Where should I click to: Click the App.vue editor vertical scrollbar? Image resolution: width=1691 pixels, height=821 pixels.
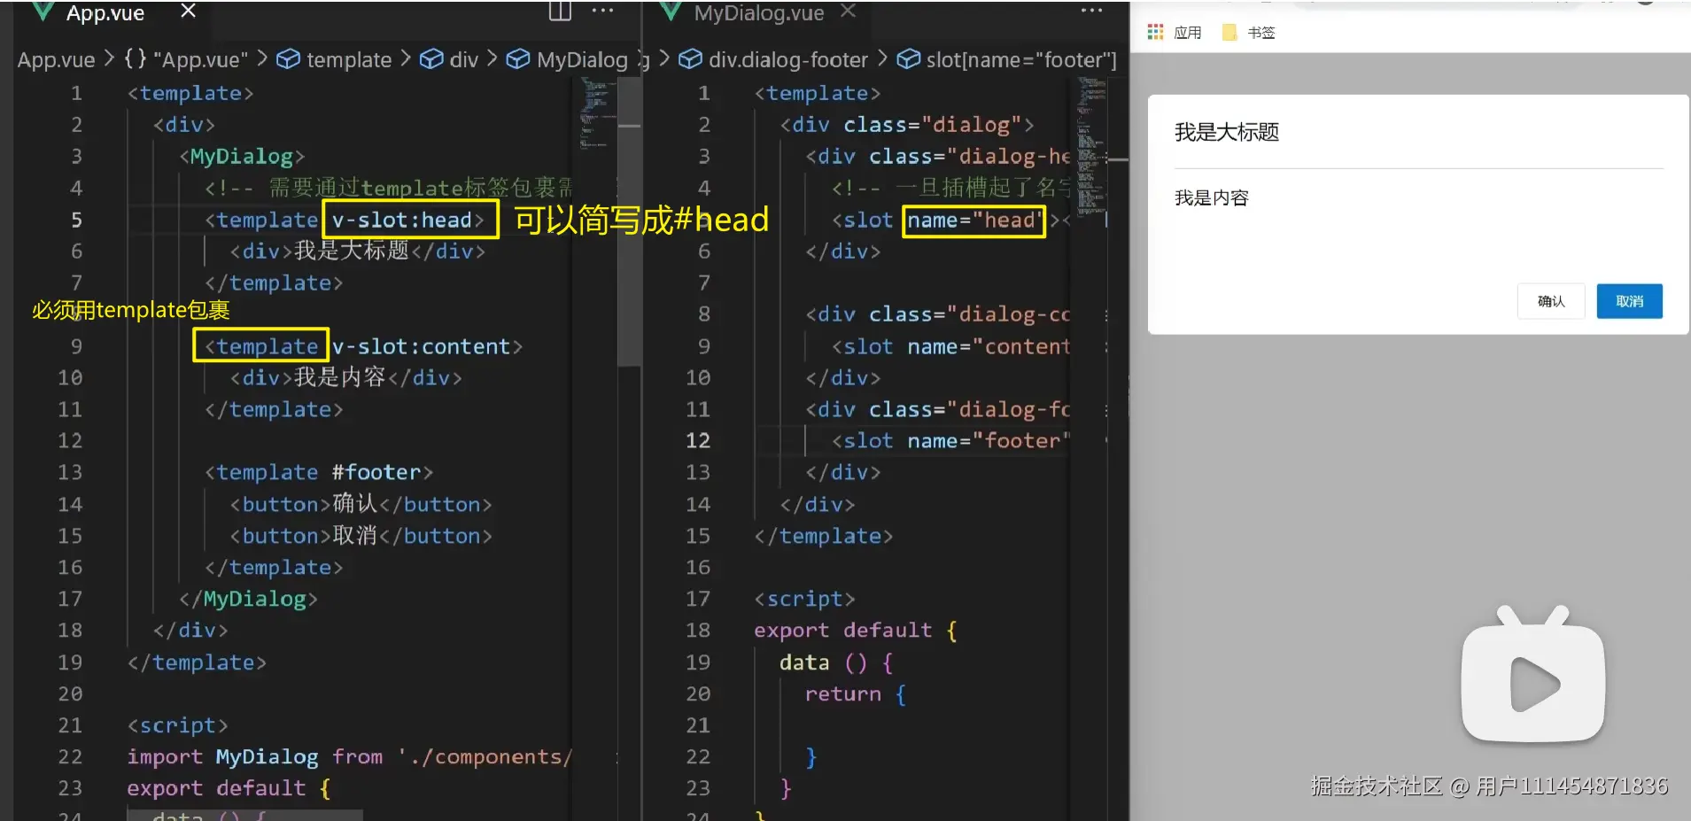[x=629, y=221]
